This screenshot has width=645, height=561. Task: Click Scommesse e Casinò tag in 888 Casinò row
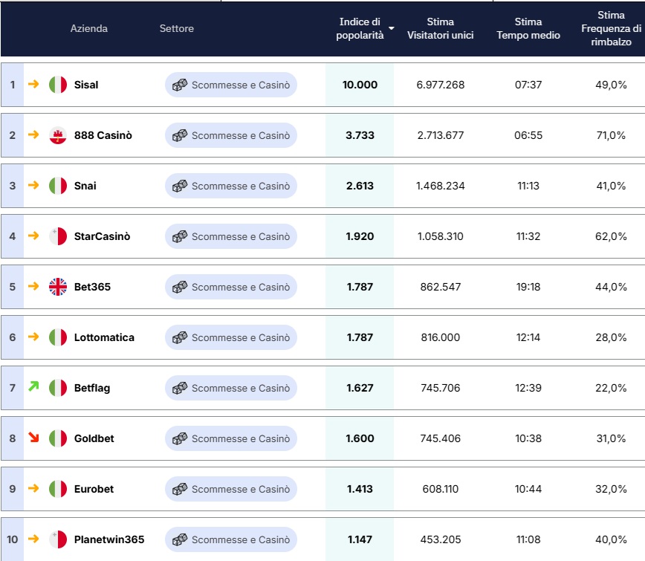[x=231, y=135]
